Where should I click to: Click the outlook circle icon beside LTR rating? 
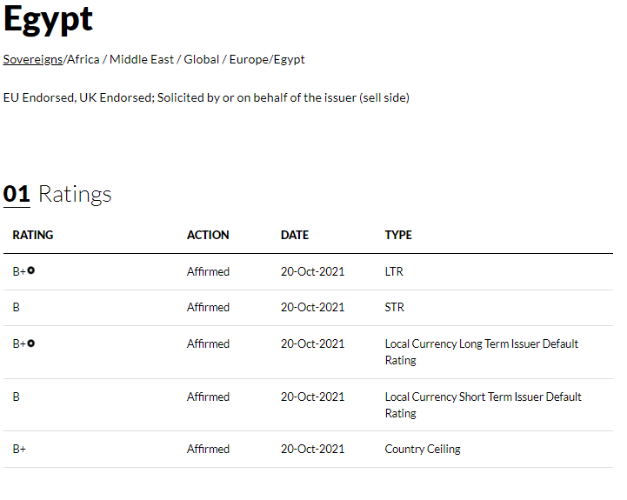coord(31,270)
